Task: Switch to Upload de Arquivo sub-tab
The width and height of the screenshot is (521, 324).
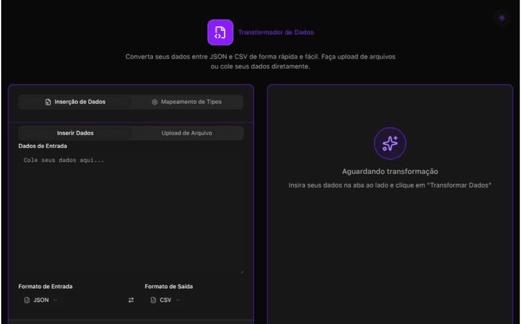Action: [187, 133]
